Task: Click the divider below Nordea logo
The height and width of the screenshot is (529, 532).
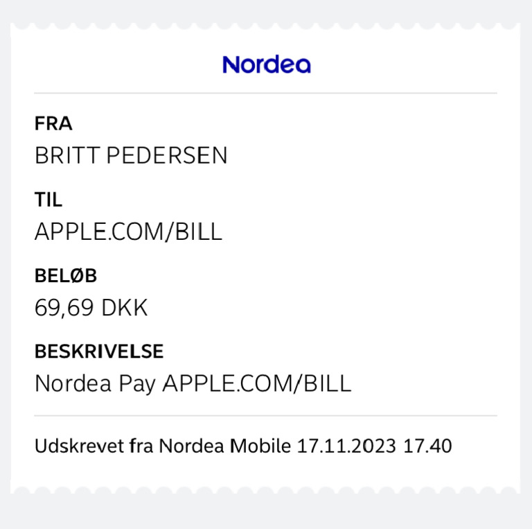Action: click(x=266, y=93)
